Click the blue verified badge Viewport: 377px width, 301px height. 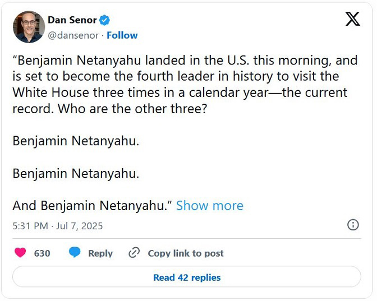click(104, 20)
